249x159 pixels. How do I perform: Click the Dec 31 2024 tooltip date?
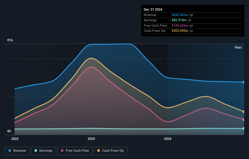(153, 9)
